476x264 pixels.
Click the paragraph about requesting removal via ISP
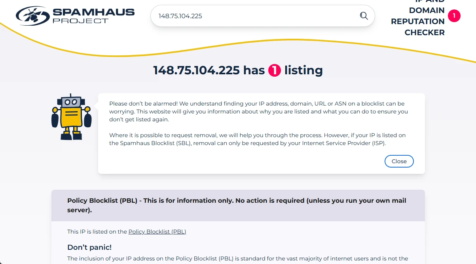(x=257, y=139)
